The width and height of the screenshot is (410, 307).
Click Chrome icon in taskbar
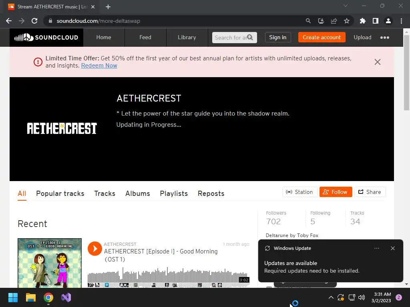48,297
